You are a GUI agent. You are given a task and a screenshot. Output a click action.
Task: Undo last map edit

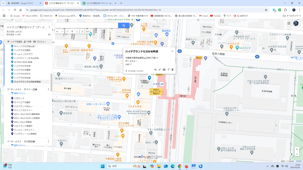point(57,31)
